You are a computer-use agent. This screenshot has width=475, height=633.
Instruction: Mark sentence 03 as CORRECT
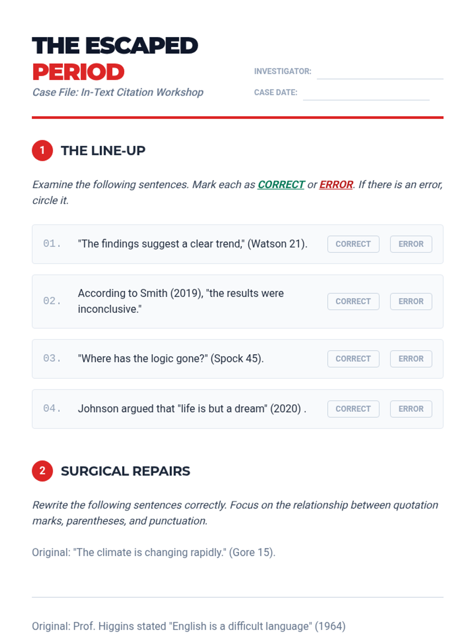tap(353, 359)
